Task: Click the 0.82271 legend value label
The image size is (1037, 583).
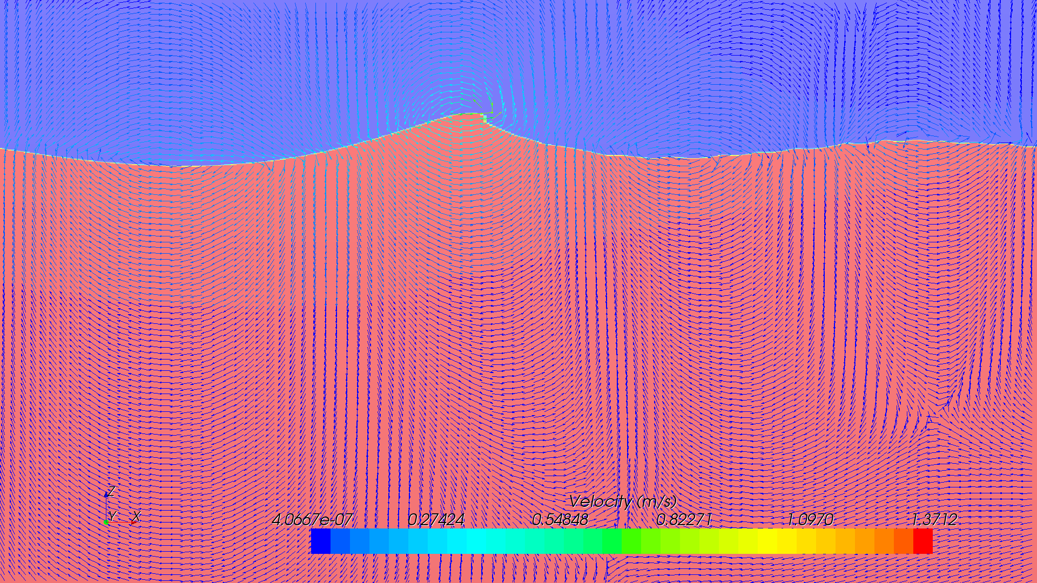Action: tap(684, 519)
